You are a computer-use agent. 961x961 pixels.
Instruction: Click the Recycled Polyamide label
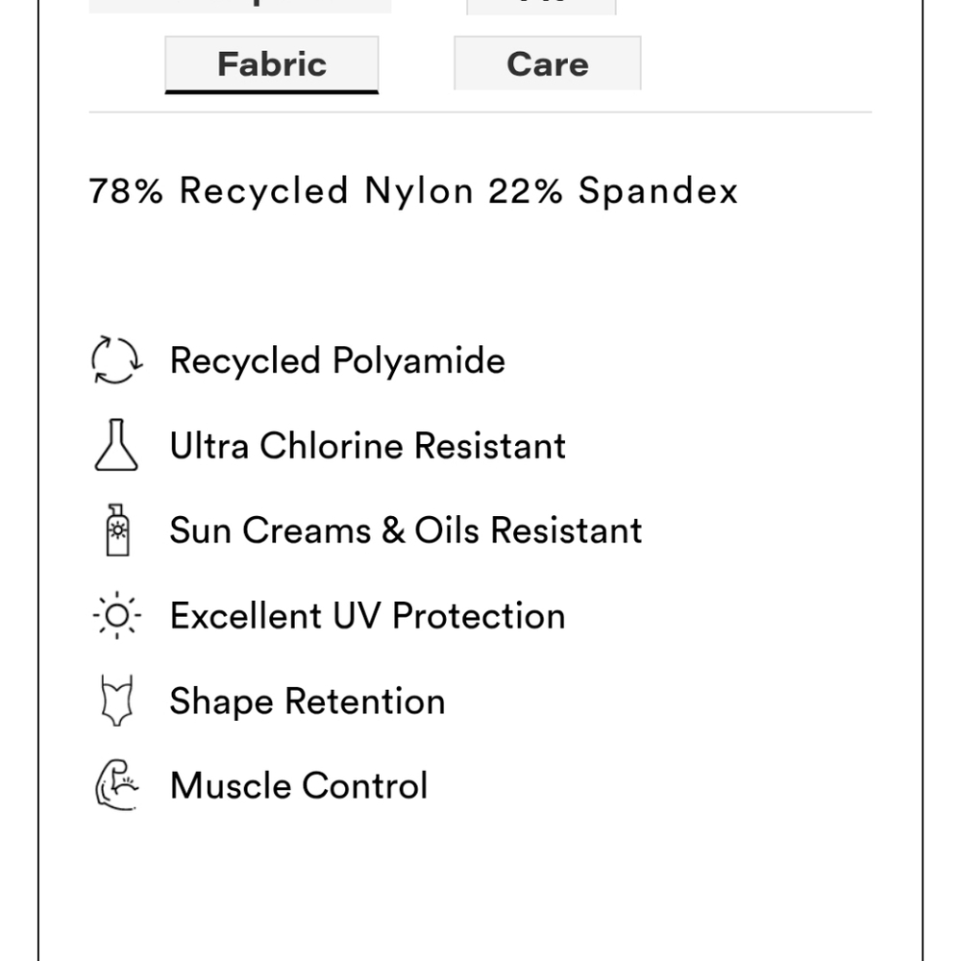337,360
